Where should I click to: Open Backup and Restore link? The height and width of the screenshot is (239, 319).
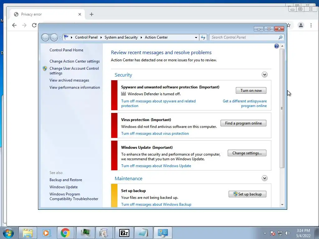[x=66, y=180]
